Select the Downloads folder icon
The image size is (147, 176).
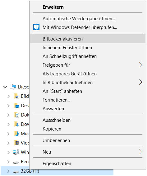[x=16, y=124]
